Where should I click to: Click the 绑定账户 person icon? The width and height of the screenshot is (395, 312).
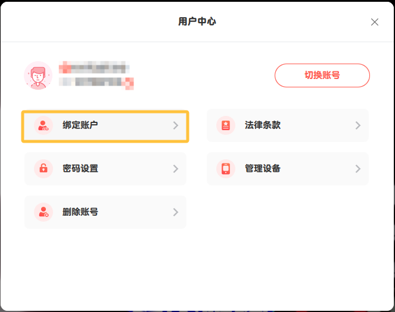pos(43,125)
